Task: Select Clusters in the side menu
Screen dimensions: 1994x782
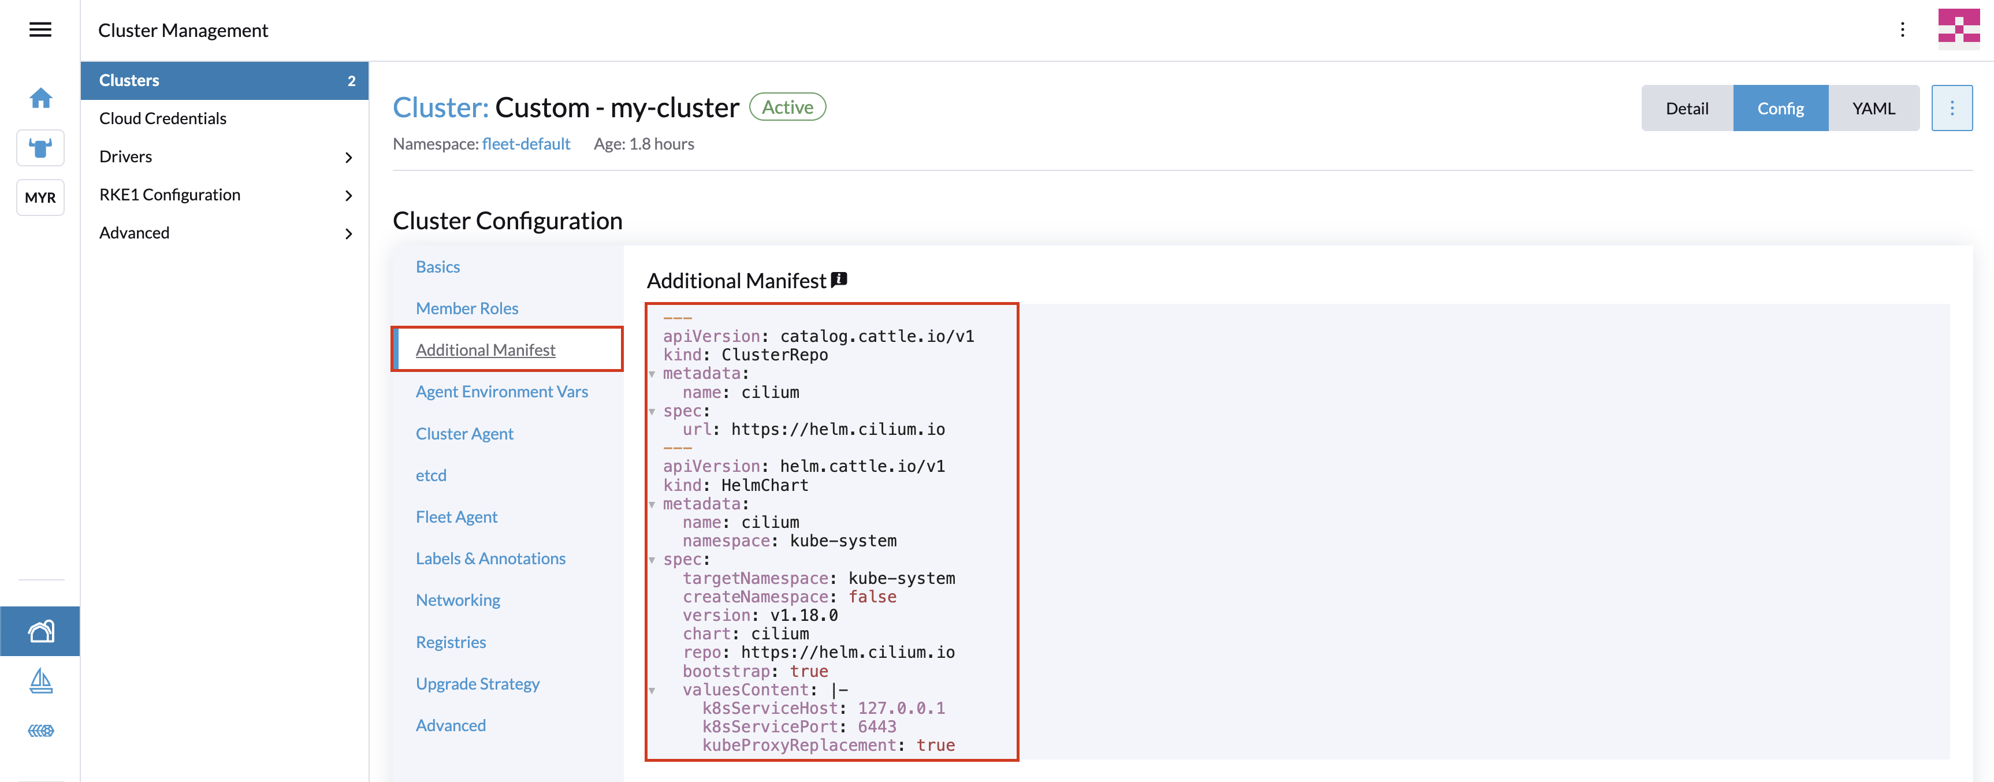Action: [225, 80]
